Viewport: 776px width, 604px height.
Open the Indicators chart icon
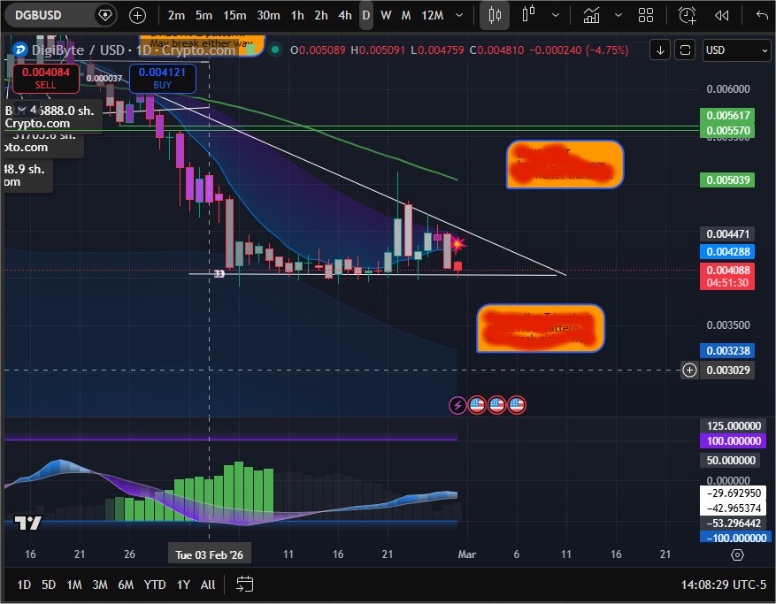591,15
